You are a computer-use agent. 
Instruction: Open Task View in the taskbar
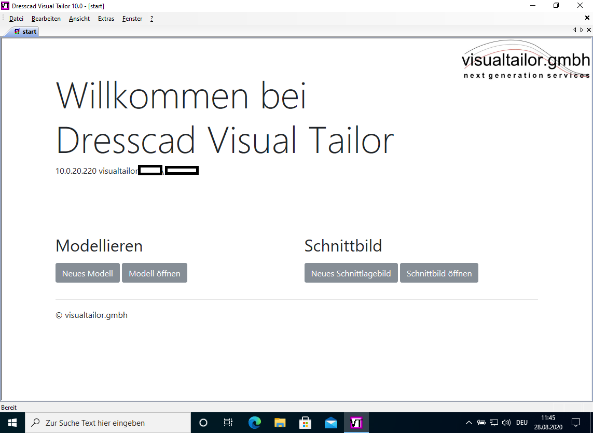click(228, 423)
